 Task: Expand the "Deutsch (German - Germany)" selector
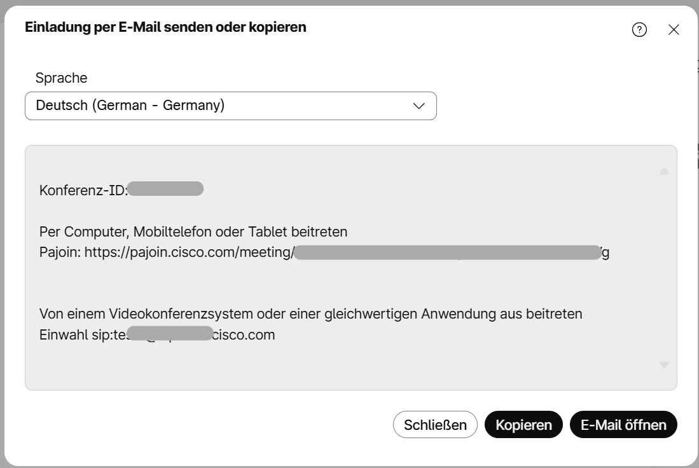coord(231,106)
